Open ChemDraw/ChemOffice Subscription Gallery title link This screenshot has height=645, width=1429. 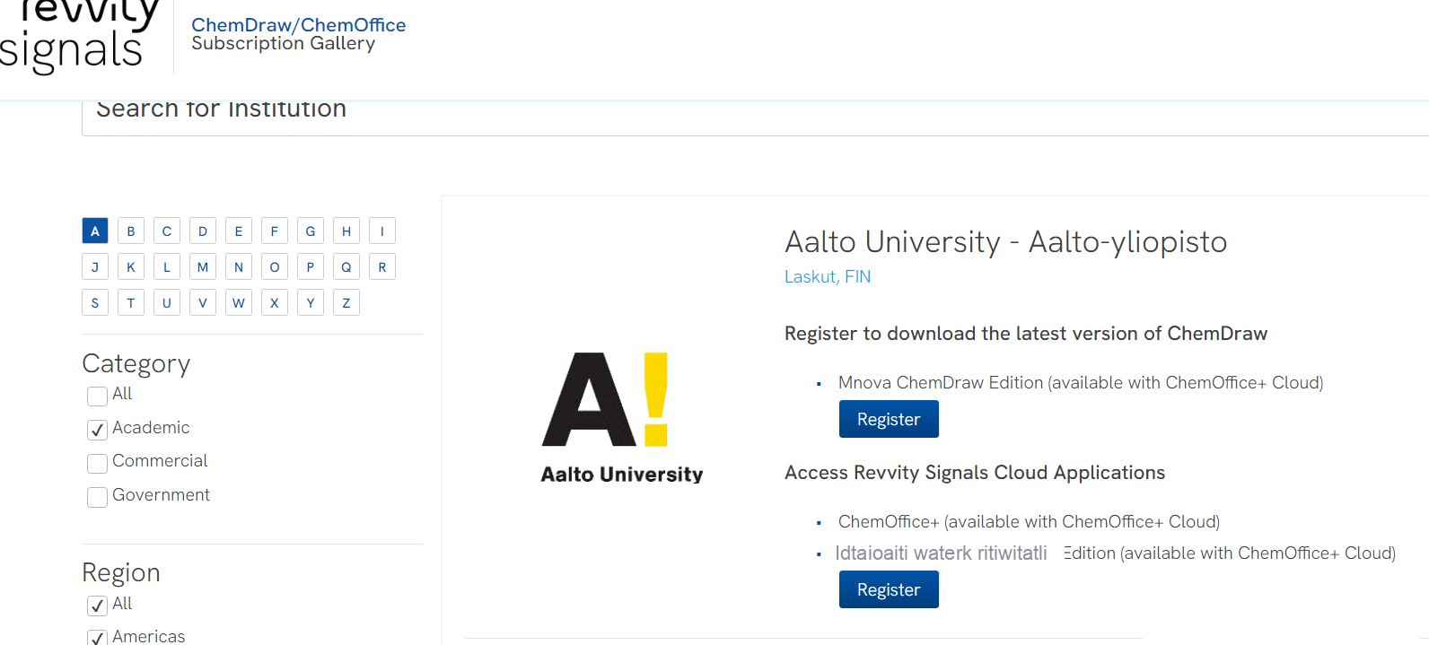pyautogui.click(x=298, y=34)
